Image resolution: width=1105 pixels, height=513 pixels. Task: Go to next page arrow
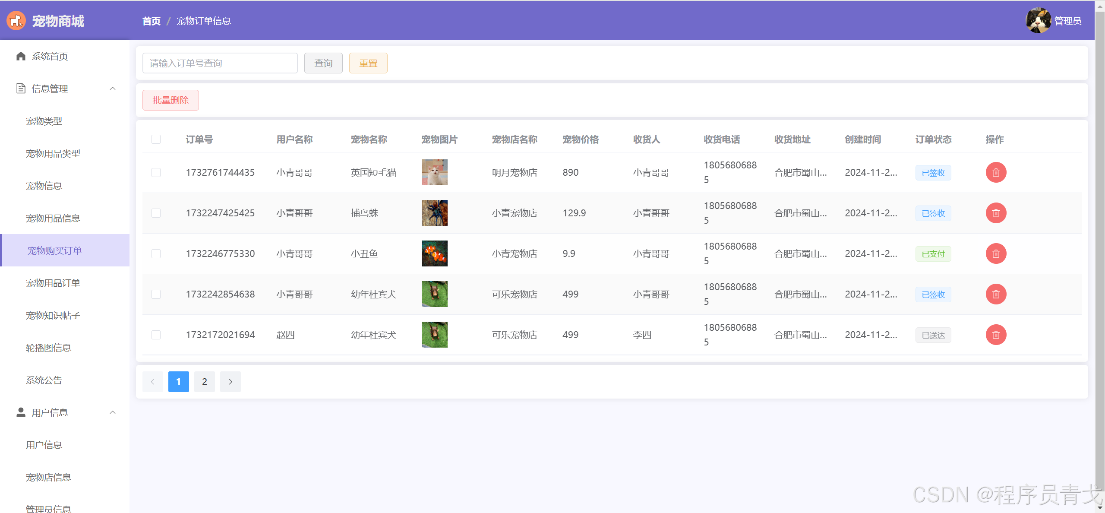(x=230, y=382)
